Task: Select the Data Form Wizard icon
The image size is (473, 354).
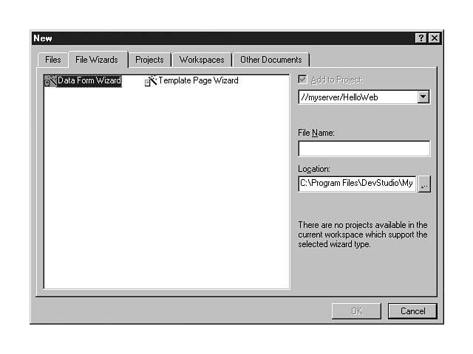Action: [50, 81]
